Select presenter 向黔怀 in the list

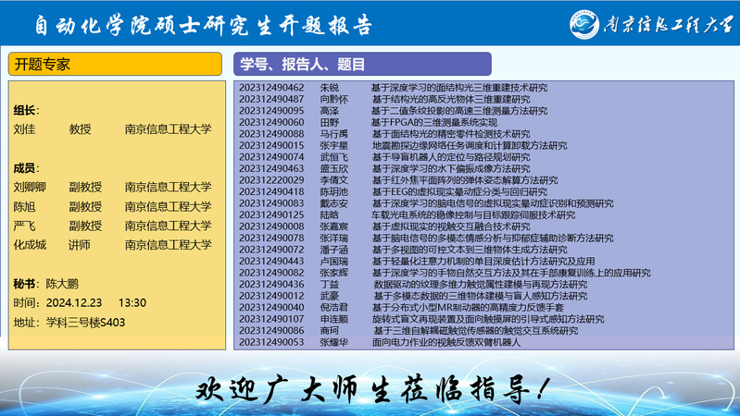[x=333, y=99]
